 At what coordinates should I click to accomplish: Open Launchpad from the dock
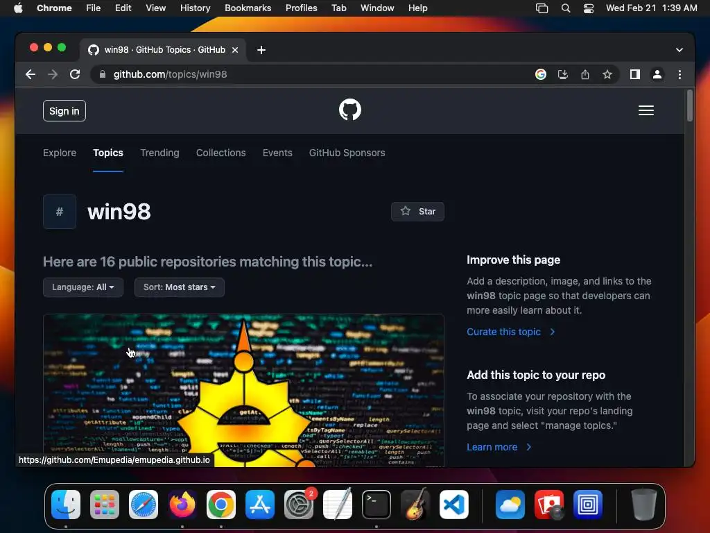point(105,505)
